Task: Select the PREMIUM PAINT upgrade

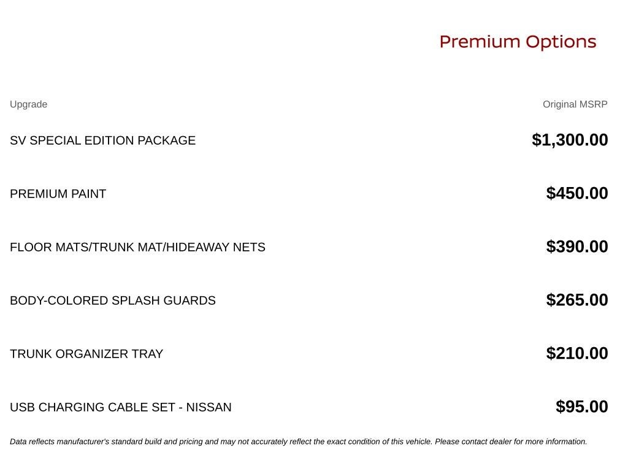Action: 58,194
